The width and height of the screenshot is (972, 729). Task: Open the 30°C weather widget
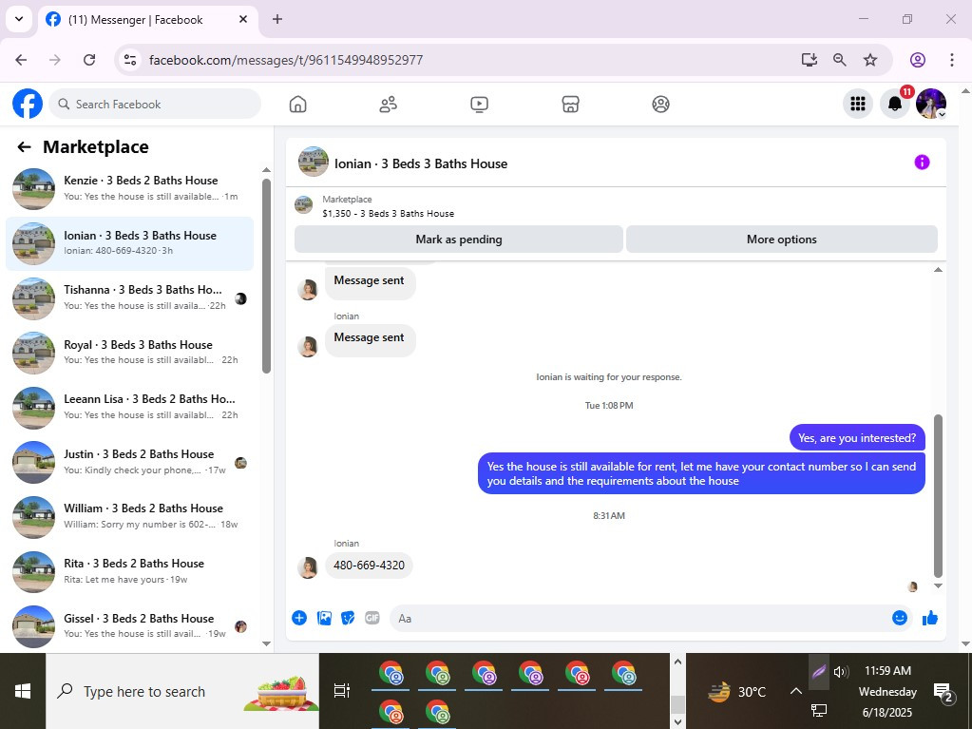pyautogui.click(x=737, y=691)
